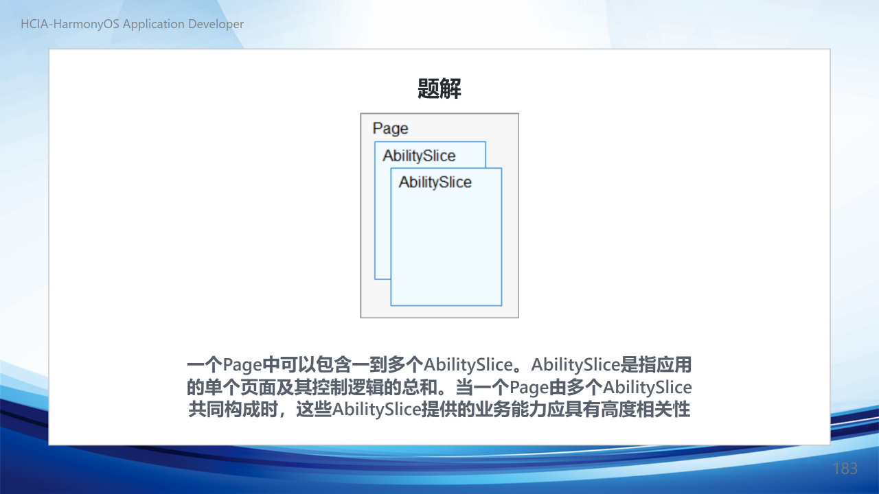The width and height of the screenshot is (879, 494).
Task: Select the front AbilitySlice label
Action: tap(435, 183)
